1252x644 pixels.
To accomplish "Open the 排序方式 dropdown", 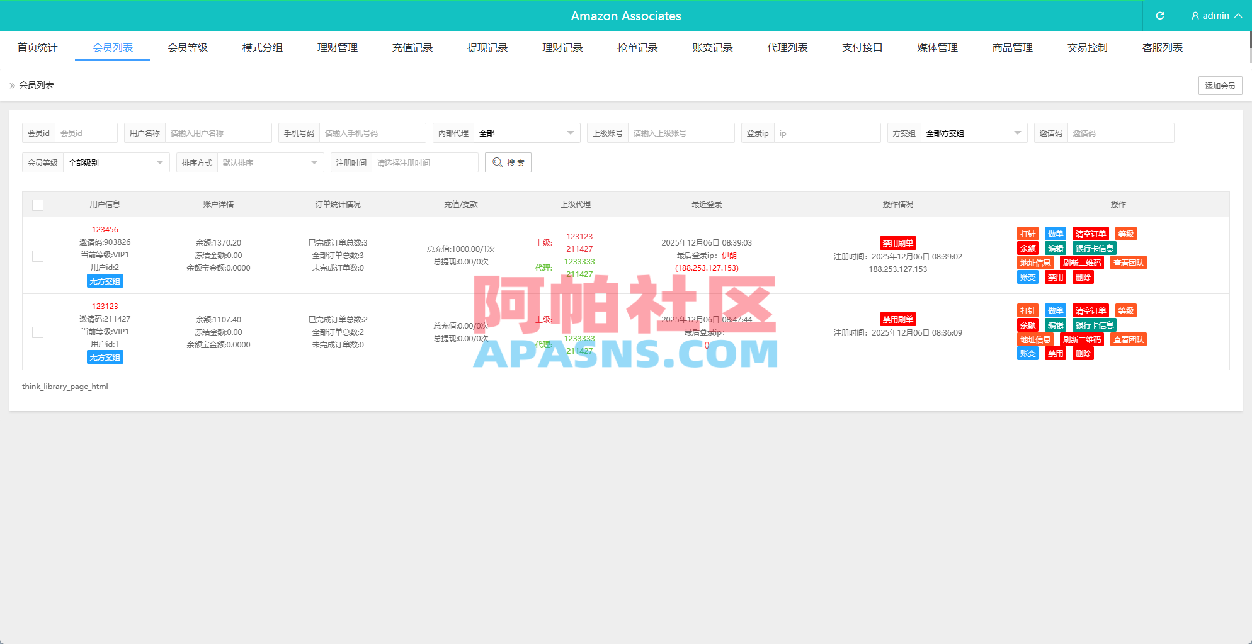I will point(270,162).
